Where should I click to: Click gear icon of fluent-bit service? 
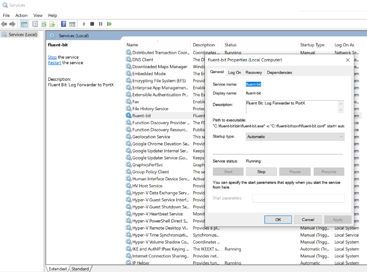click(128, 115)
